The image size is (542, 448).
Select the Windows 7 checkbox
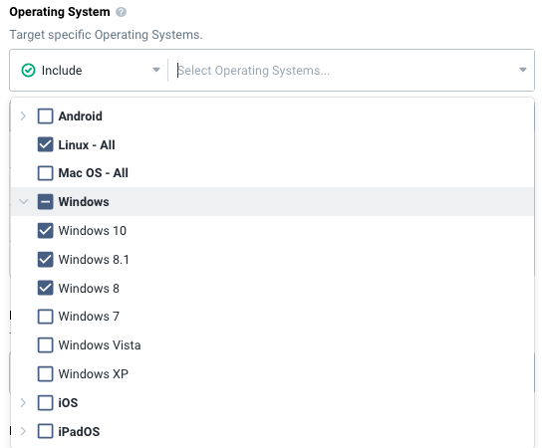(x=45, y=317)
